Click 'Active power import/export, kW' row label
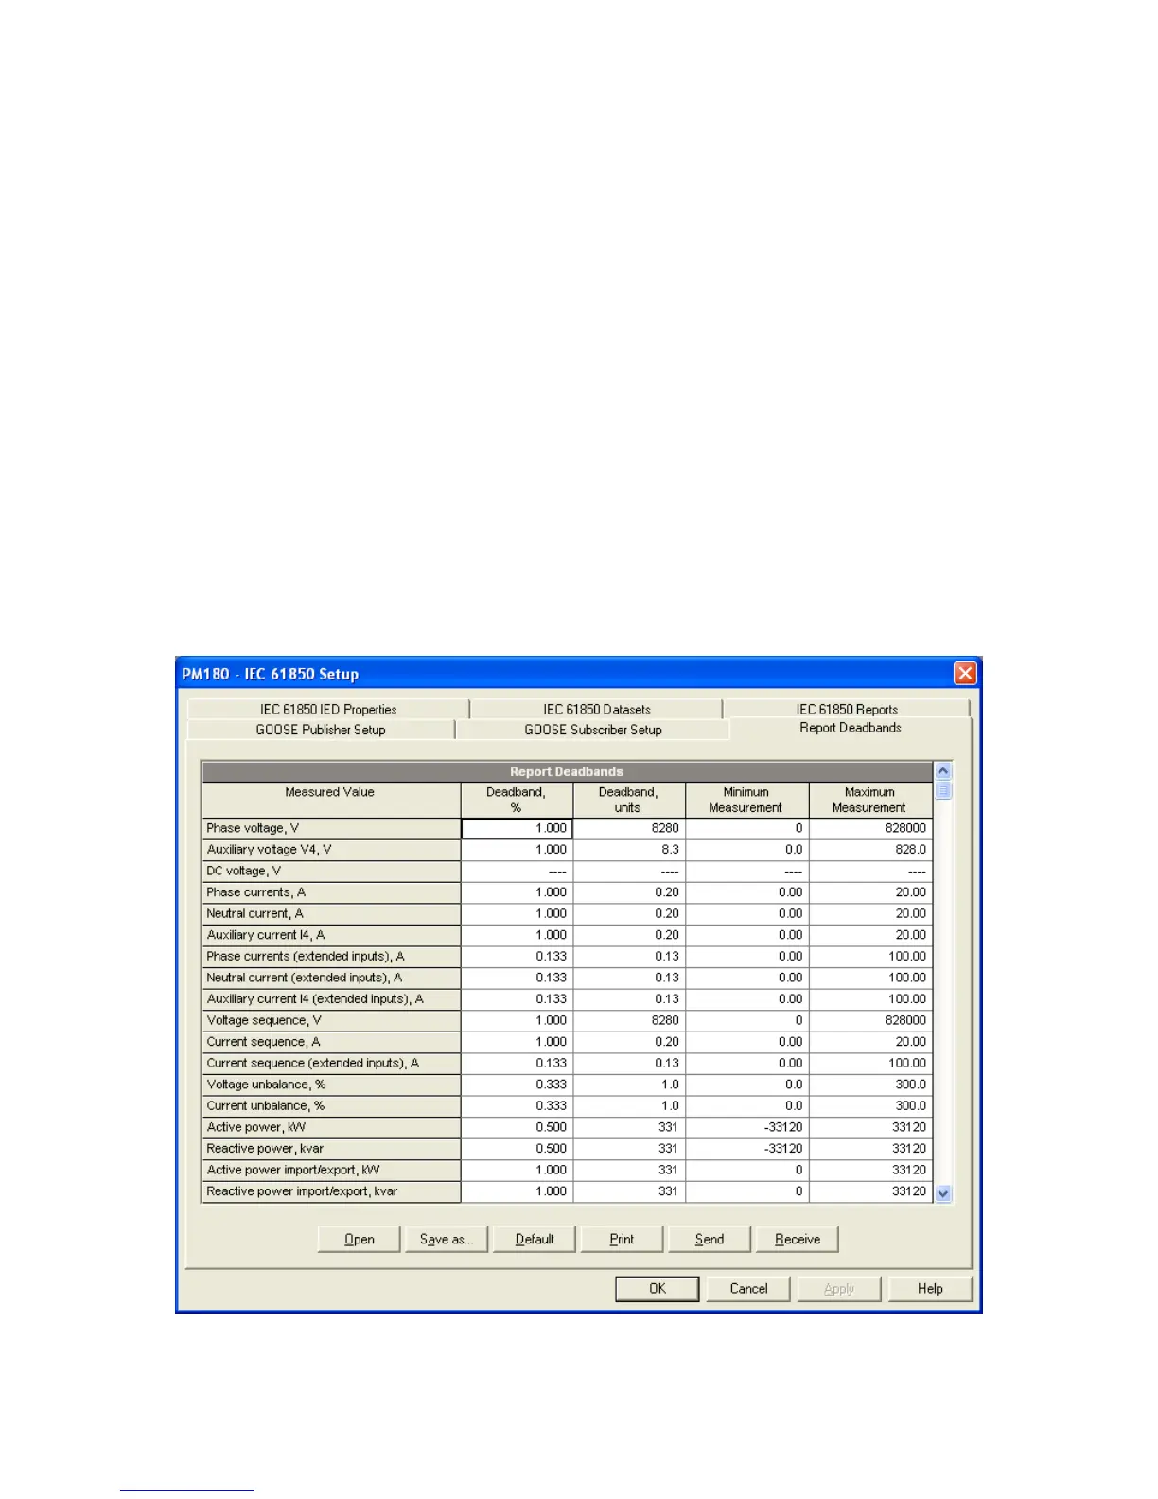The height and width of the screenshot is (1499, 1158). click(x=331, y=1170)
